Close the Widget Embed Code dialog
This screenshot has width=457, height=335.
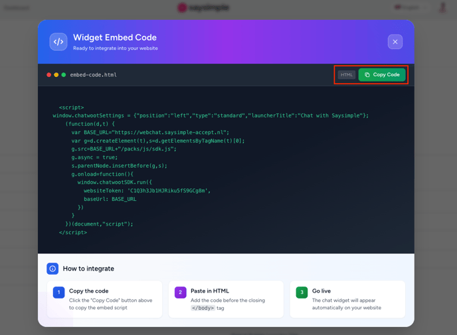point(395,42)
